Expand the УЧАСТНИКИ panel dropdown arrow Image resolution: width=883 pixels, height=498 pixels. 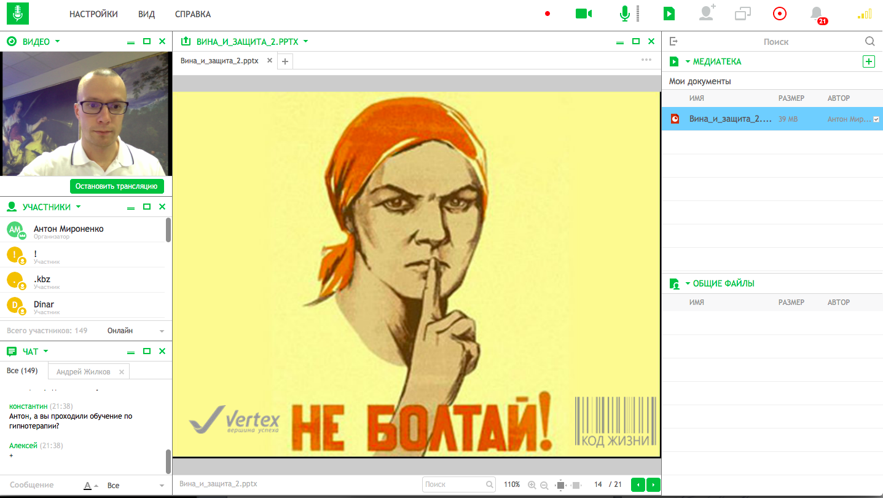tap(78, 207)
